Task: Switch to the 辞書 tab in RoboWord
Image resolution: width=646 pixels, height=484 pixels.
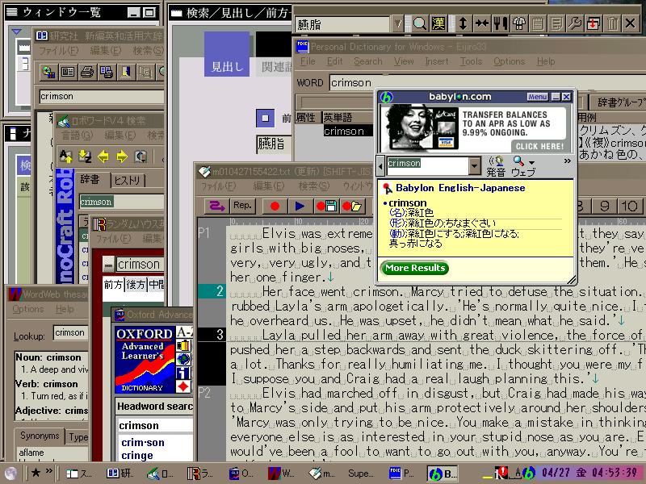Action: tap(90, 179)
